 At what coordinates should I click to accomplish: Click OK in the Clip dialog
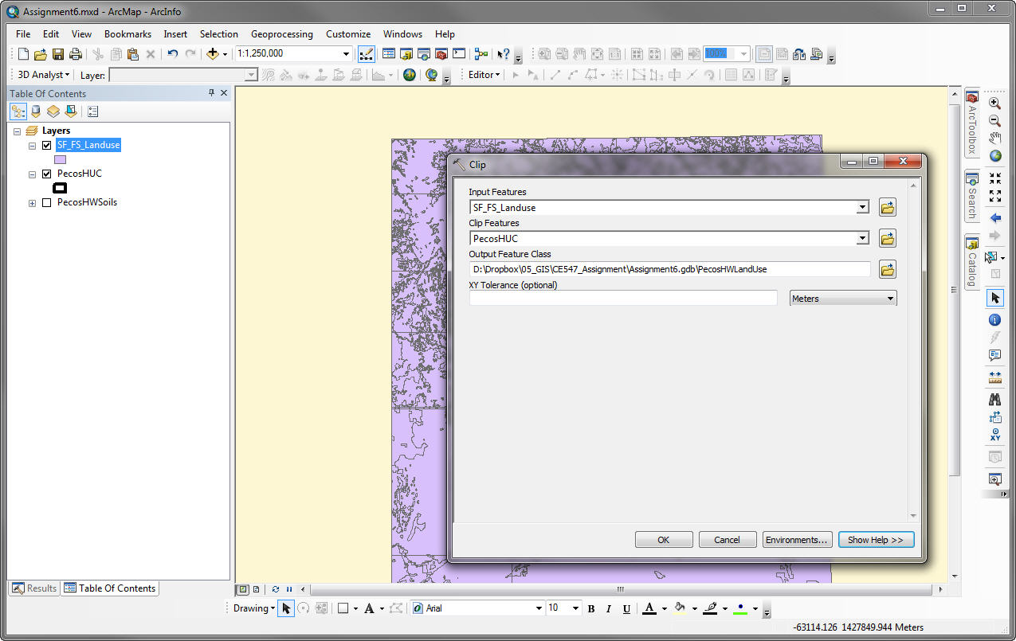click(664, 540)
